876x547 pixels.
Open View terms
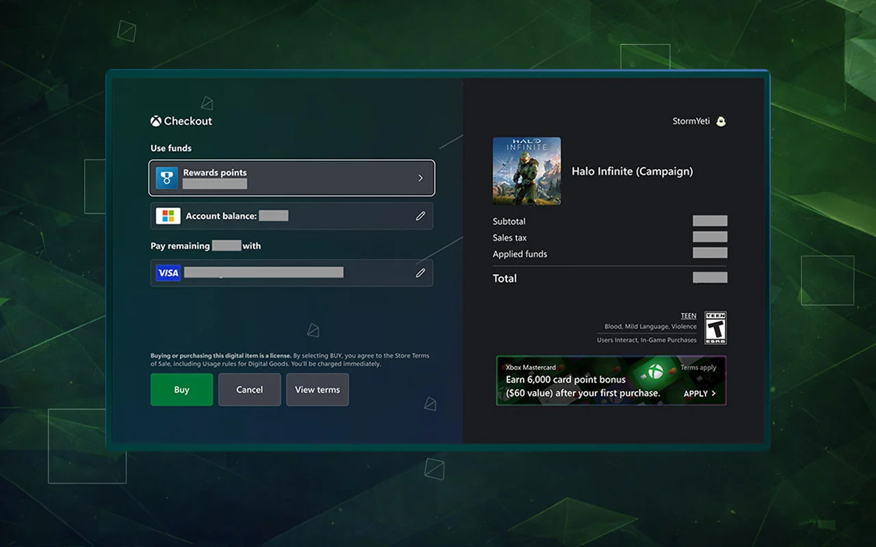[318, 390]
